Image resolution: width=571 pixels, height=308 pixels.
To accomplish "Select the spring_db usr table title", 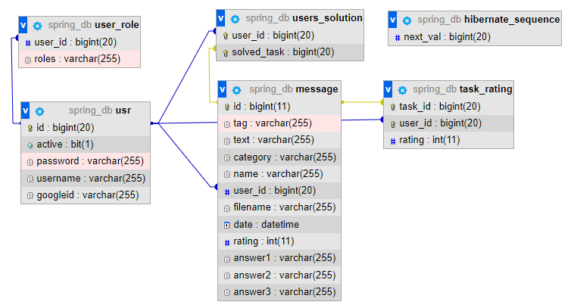I will (x=100, y=110).
